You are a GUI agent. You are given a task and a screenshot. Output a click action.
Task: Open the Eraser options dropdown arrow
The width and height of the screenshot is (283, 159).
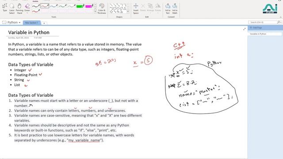tap(27, 13)
